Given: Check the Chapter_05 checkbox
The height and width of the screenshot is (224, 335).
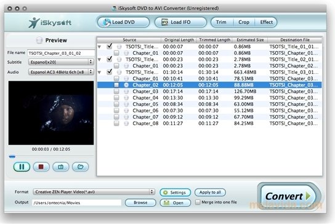Looking at the screenshot, I should pos(116,104).
